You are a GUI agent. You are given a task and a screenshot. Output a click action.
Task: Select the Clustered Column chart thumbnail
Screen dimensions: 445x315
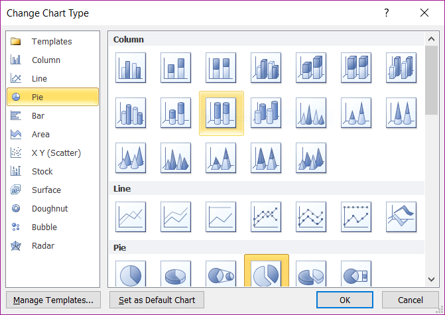tap(131, 68)
